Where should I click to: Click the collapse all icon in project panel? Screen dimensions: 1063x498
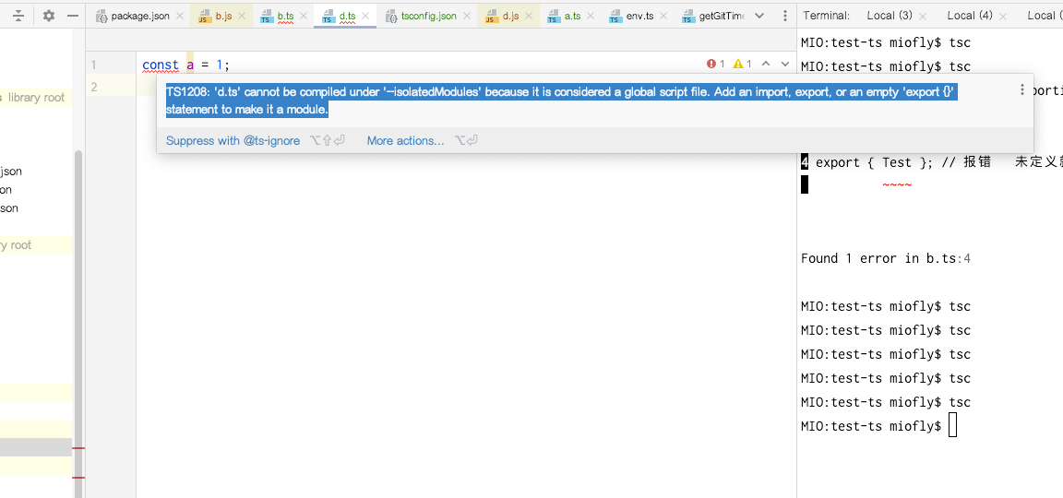click(x=18, y=16)
